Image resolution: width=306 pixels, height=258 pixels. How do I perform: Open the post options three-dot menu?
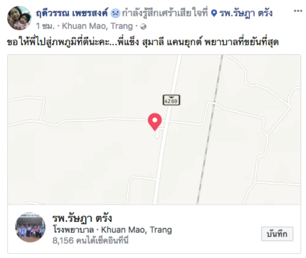(x=298, y=11)
